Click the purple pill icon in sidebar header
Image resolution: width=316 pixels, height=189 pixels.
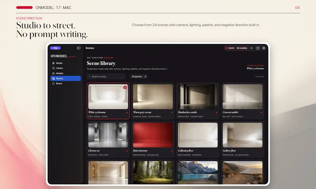click(x=55, y=48)
